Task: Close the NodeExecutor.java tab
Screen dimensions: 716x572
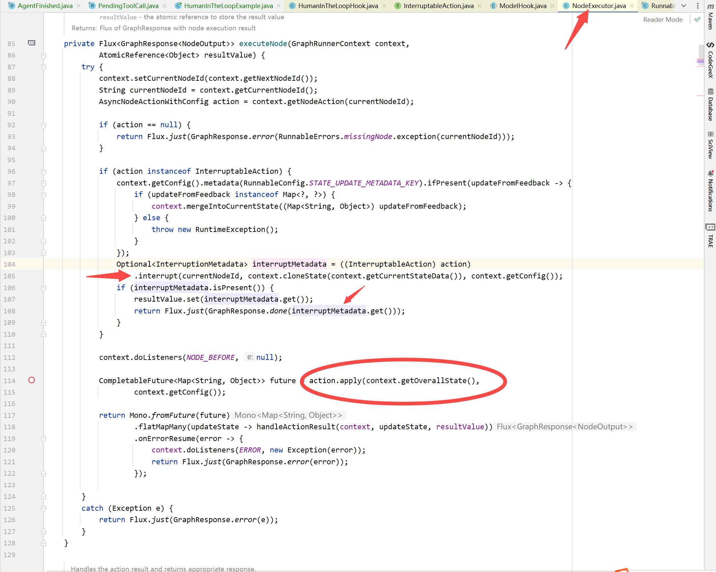Action: pyautogui.click(x=632, y=6)
